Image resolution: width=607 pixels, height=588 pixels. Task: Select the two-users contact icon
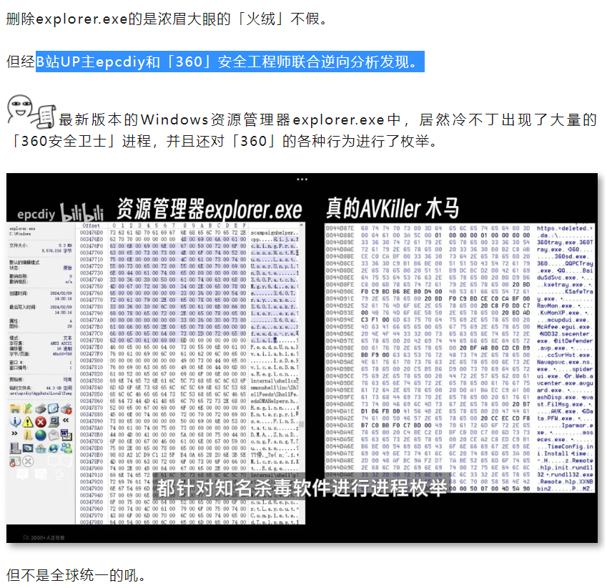(x=67, y=449)
